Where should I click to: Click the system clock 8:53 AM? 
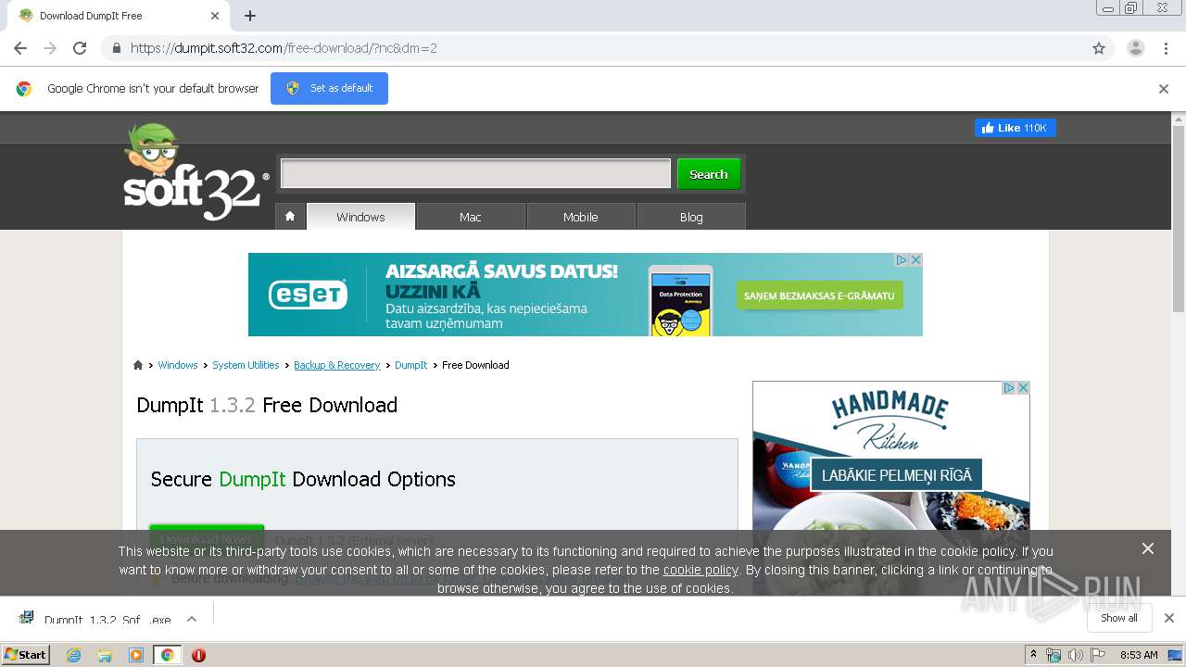[x=1139, y=655]
